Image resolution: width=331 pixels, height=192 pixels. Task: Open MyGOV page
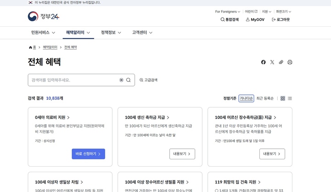(x=255, y=19)
